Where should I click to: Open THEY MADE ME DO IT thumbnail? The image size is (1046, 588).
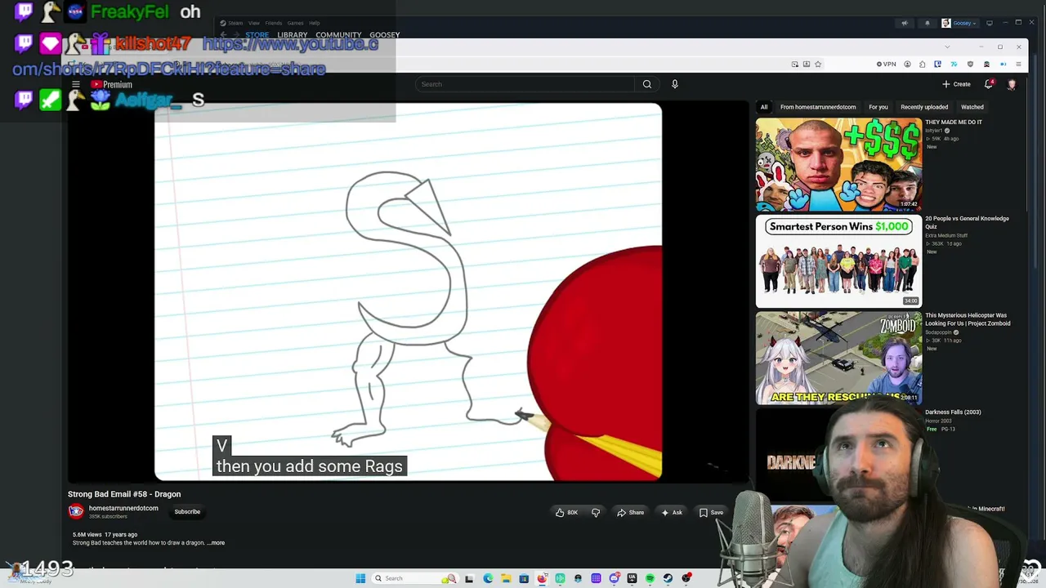tap(838, 164)
